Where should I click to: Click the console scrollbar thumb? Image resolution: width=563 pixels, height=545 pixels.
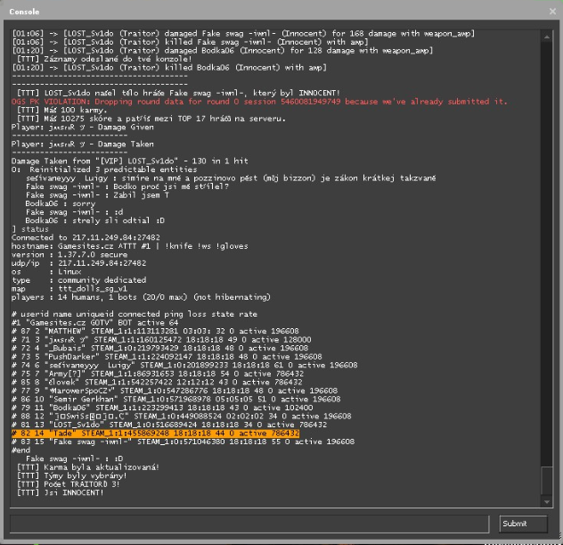(547, 480)
